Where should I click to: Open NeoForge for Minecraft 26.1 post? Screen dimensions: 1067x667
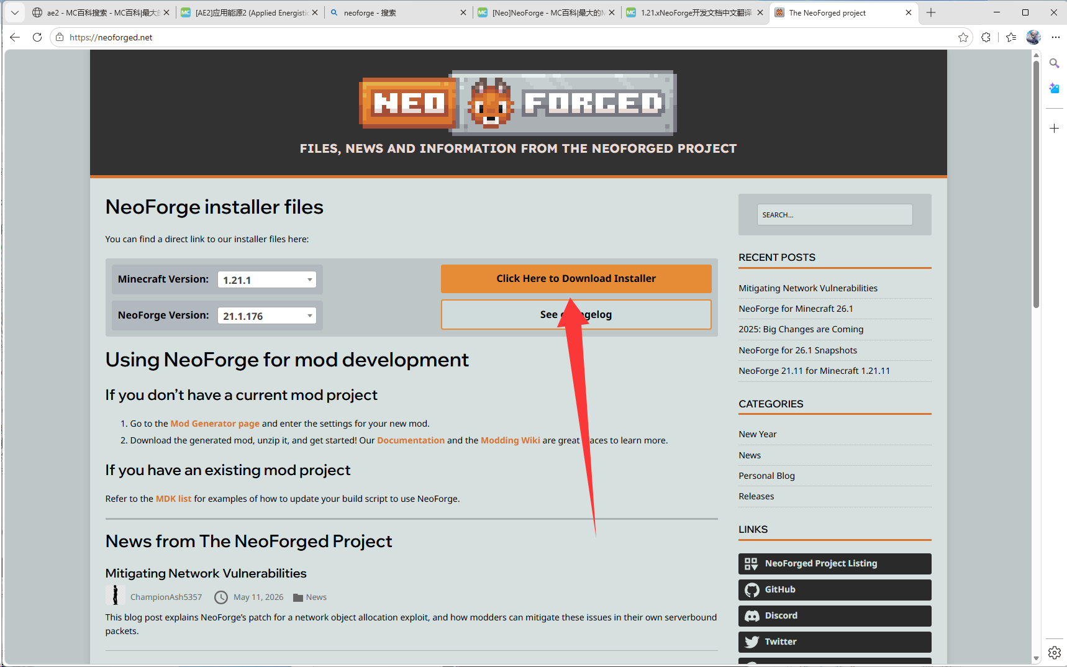(796, 309)
